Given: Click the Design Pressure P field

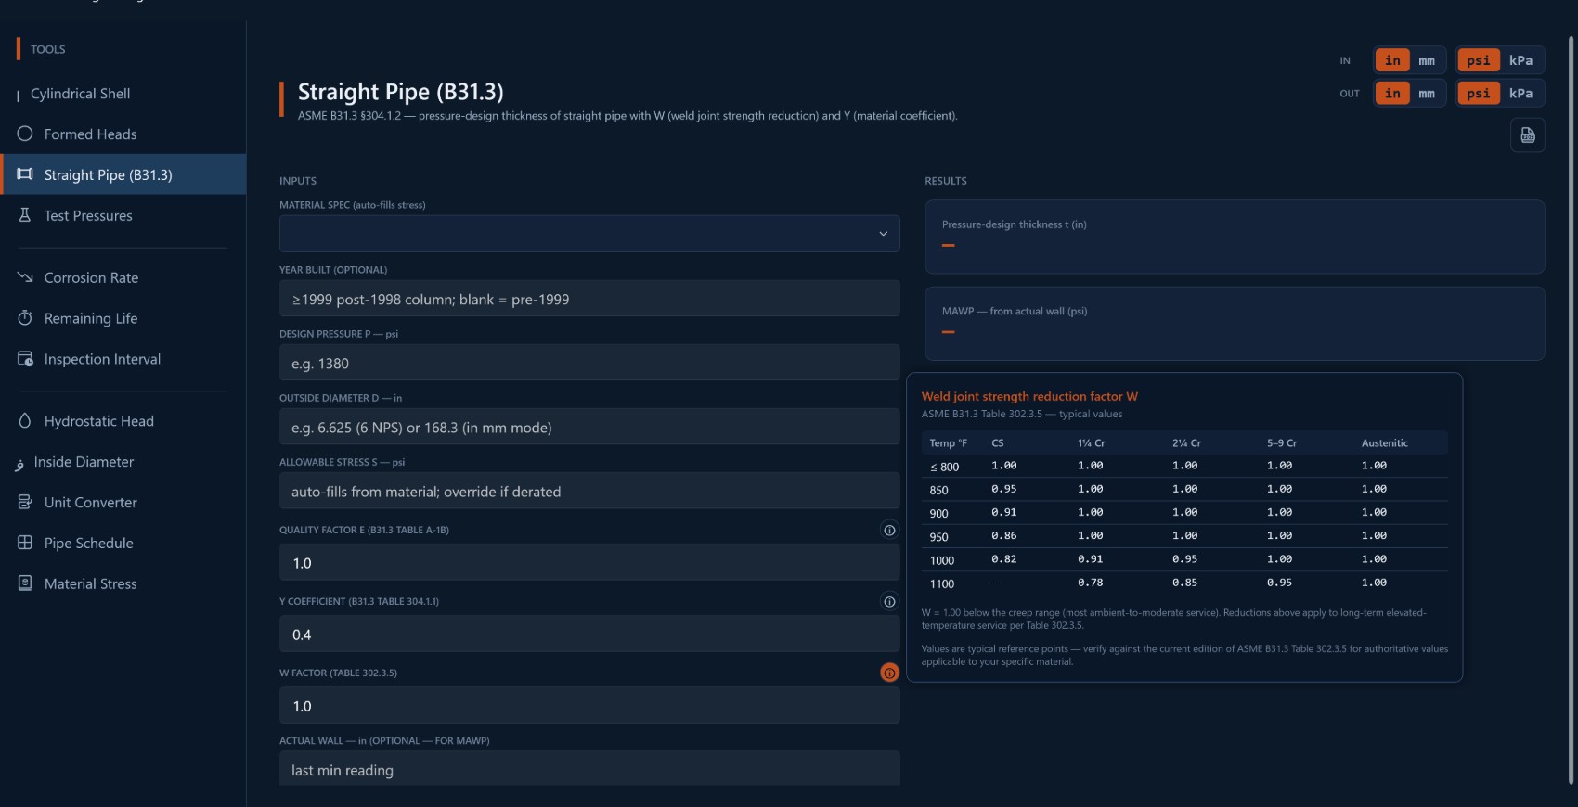Looking at the screenshot, I should tap(589, 363).
